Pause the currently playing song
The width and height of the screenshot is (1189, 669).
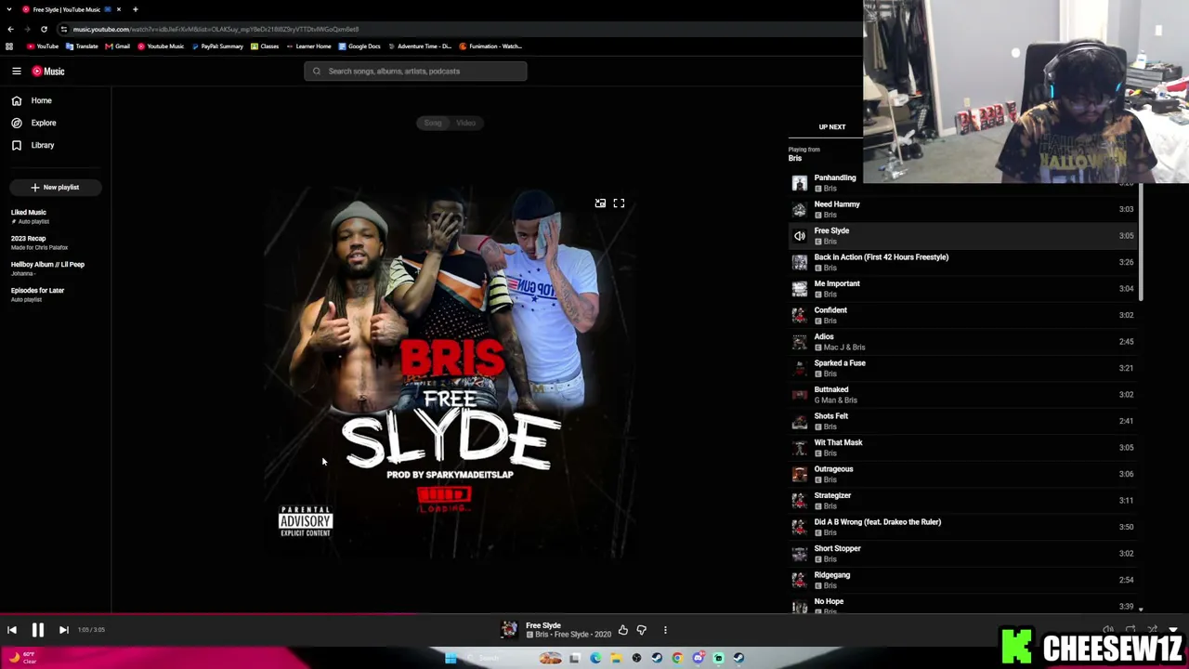pyautogui.click(x=38, y=630)
